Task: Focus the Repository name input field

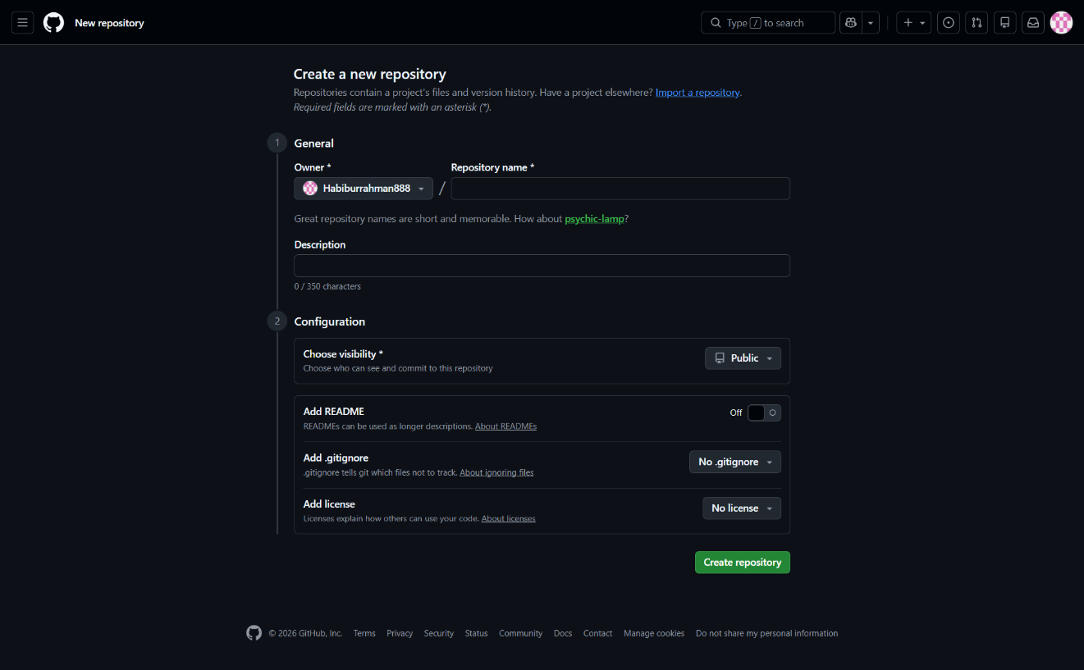Action: tap(620, 189)
